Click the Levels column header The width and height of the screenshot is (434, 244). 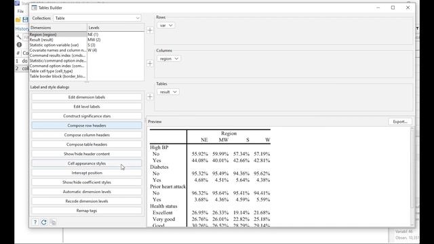click(x=116, y=28)
